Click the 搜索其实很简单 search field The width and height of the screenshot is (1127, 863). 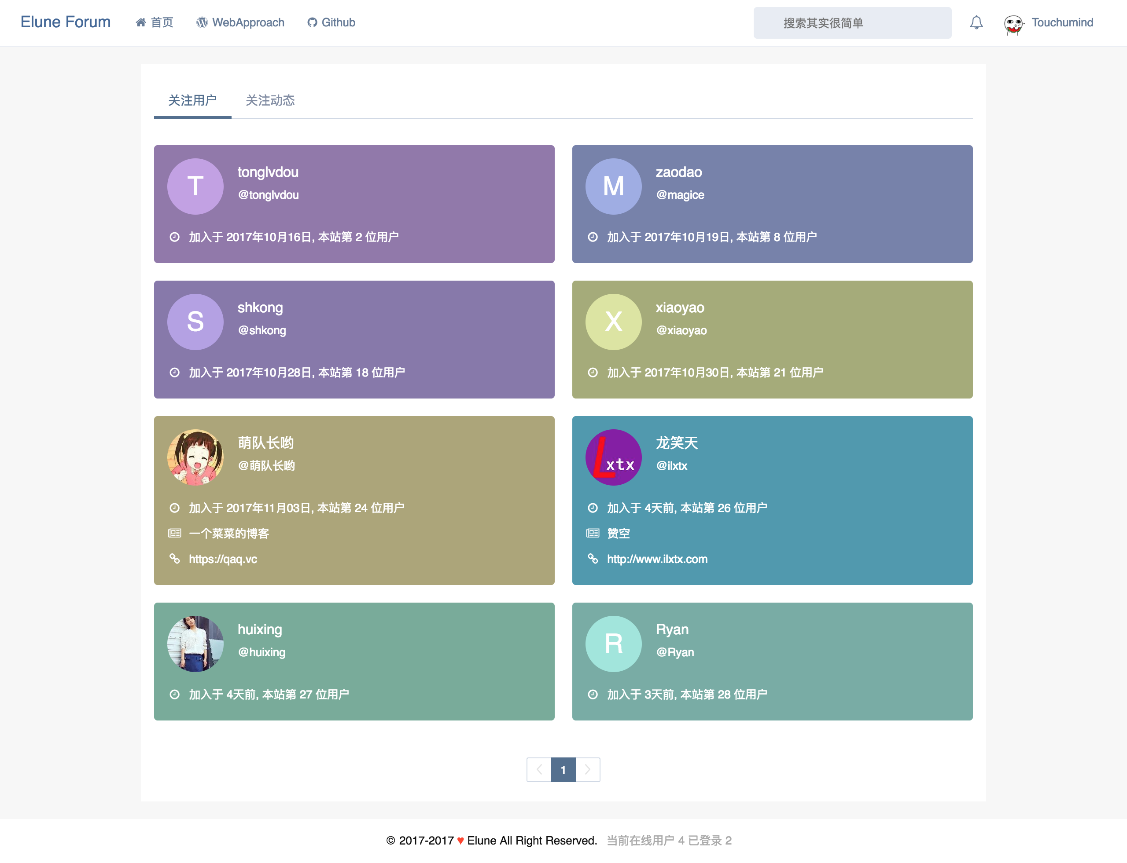pyautogui.click(x=852, y=23)
